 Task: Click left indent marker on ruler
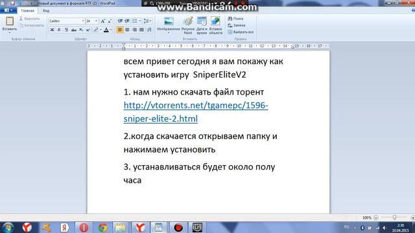point(123,47)
